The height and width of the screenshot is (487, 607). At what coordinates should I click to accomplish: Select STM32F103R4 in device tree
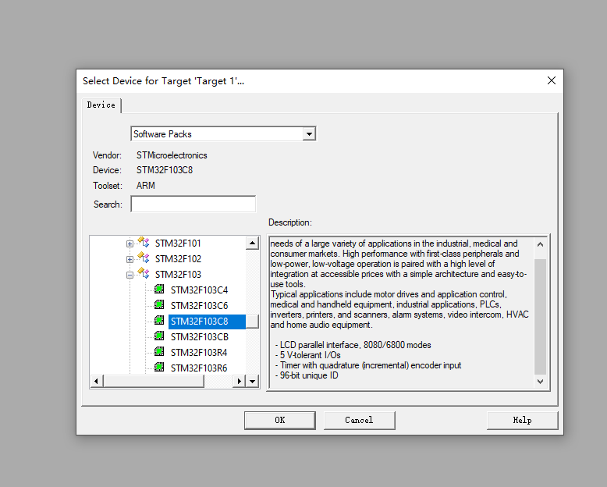tap(199, 353)
